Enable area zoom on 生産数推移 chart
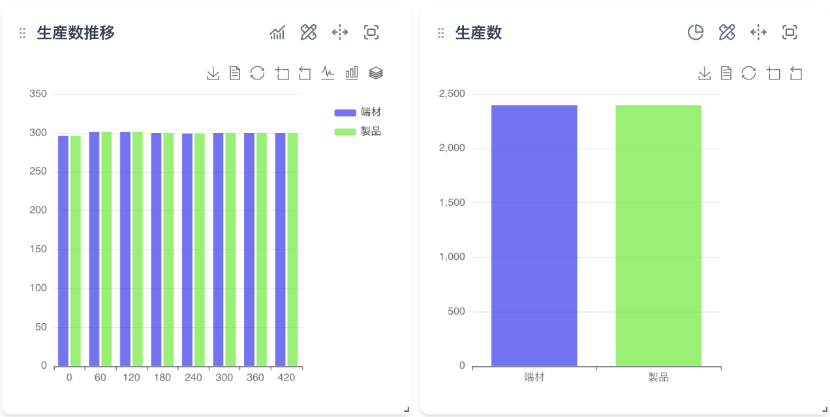The image size is (830, 417). click(282, 73)
